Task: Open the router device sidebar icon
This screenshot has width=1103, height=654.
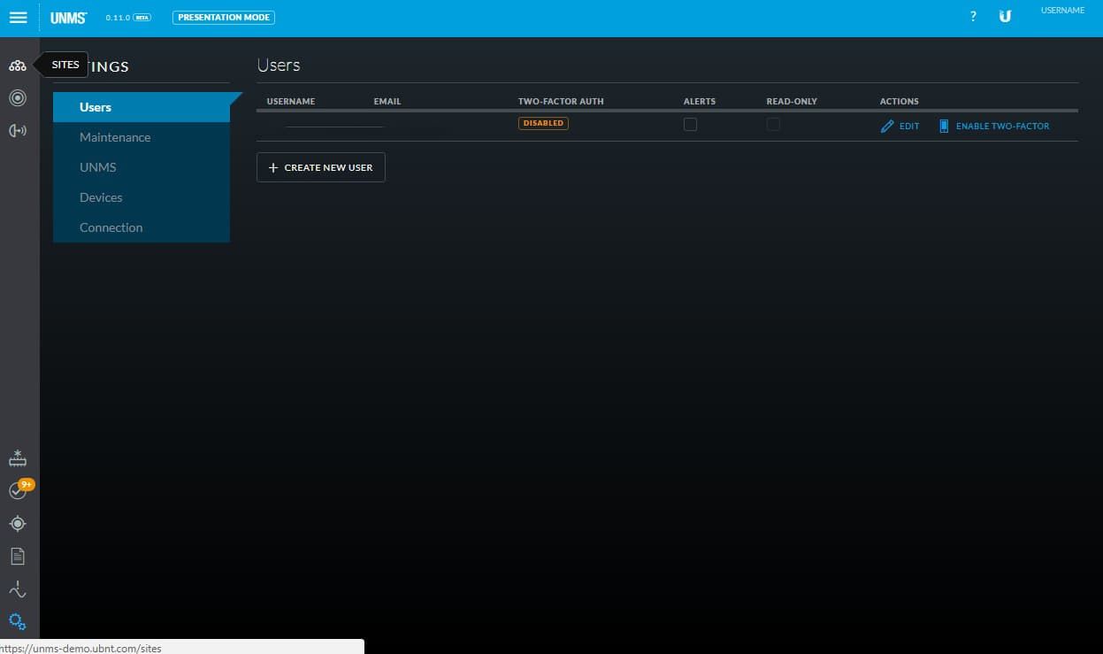Action: pos(18,458)
